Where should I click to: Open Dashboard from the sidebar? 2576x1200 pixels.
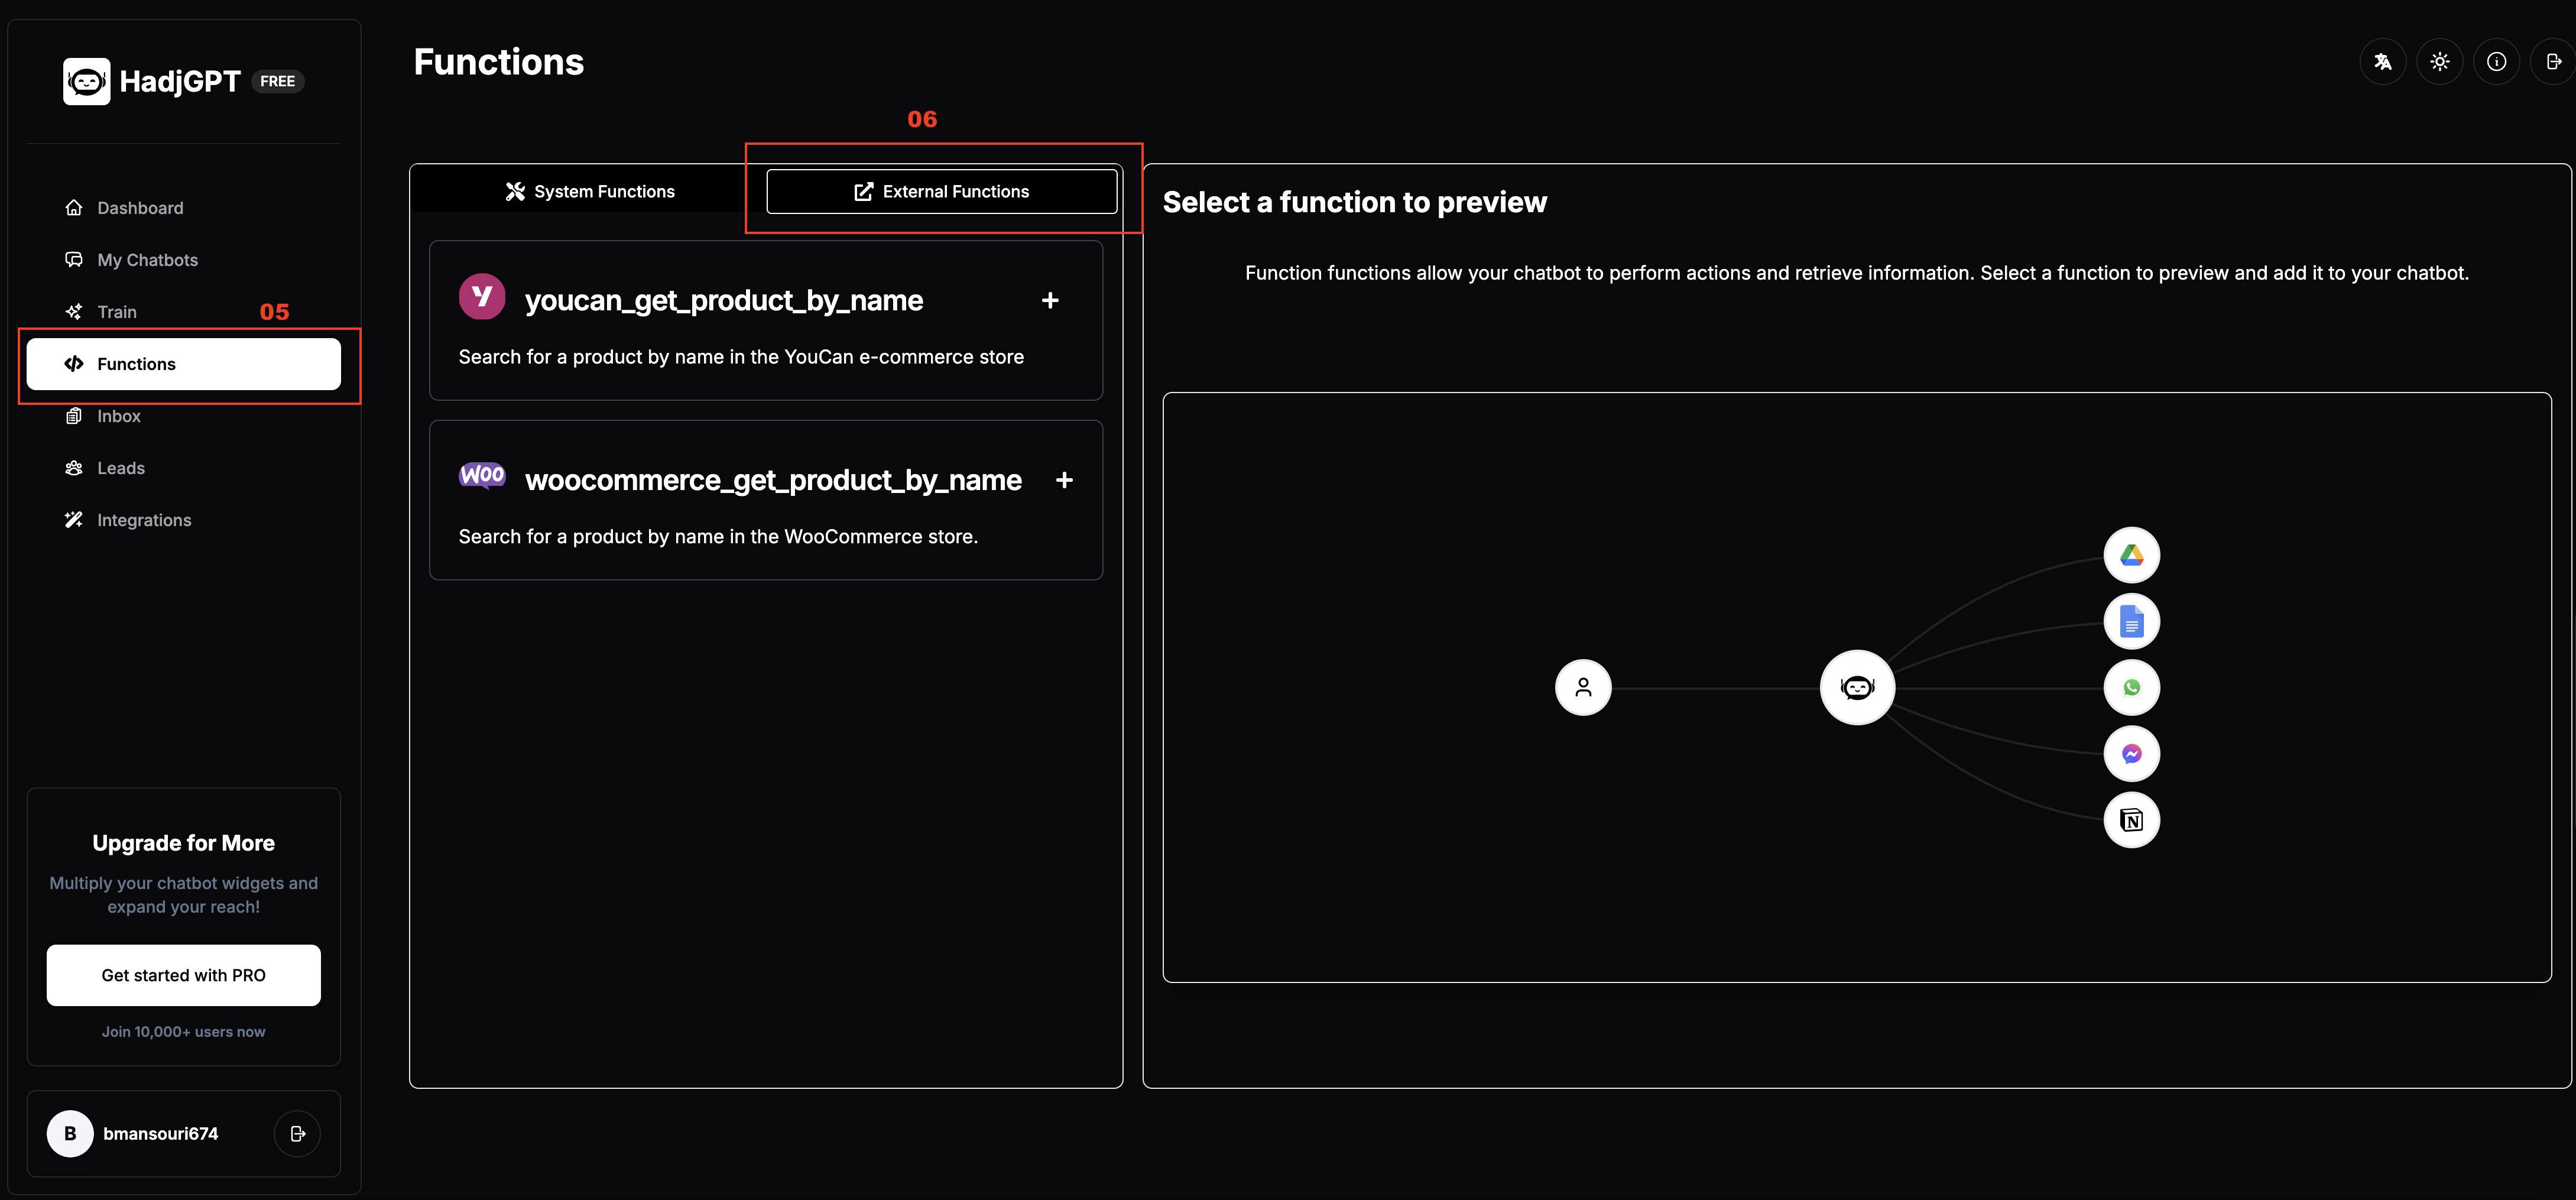pos(140,208)
